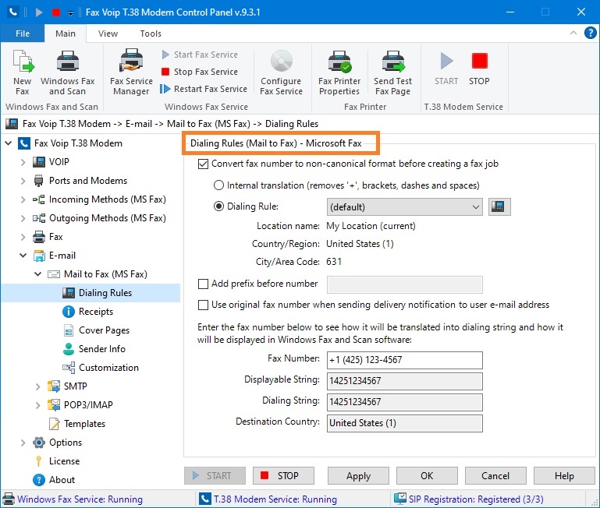Enable Add prefix before number checkbox
Image resolution: width=600 pixels, height=508 pixels.
pyautogui.click(x=203, y=284)
